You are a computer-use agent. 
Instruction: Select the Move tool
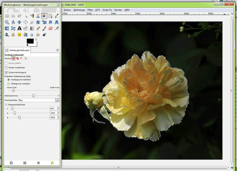(x=19, y=22)
